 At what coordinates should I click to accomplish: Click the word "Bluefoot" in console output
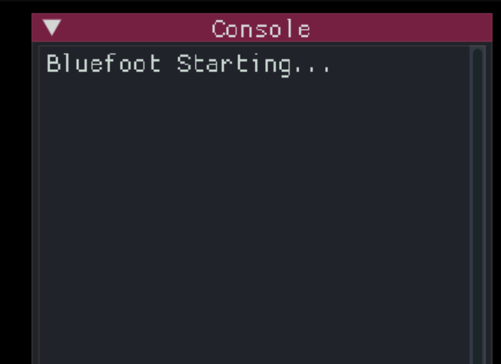click(104, 64)
